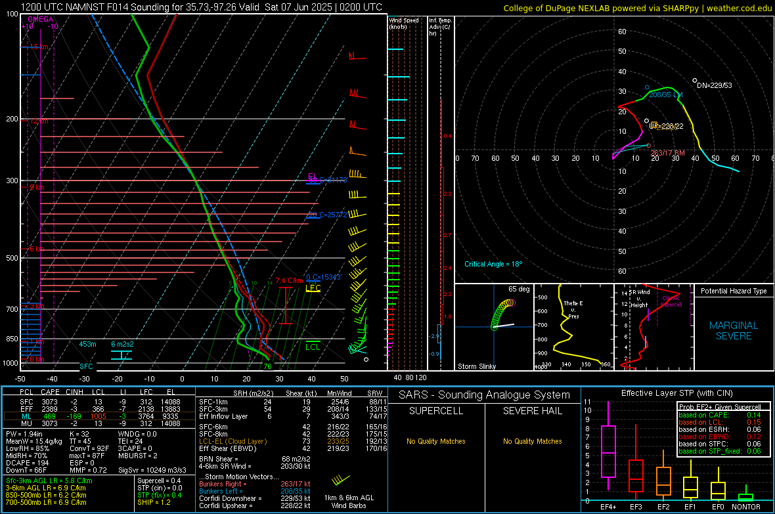Select the SFC-1km shear row
The image size is (775, 514).
click(x=292, y=402)
